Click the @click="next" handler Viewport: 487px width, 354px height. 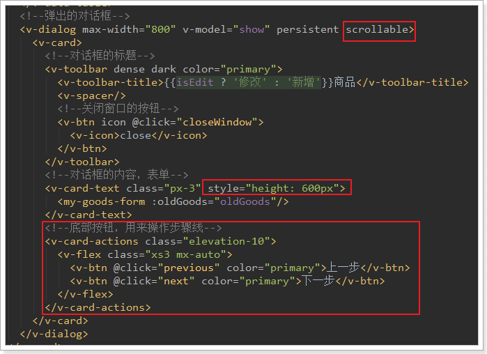[x=154, y=282]
